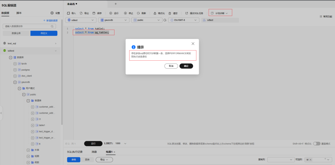Close the 提示 dialog with X
The height and width of the screenshot is (165, 335).
193,43
